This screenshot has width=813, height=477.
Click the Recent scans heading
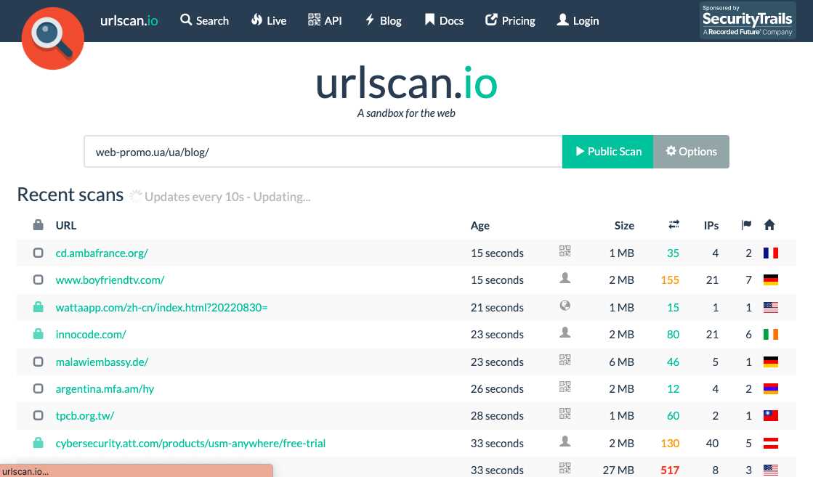pyautogui.click(x=70, y=195)
